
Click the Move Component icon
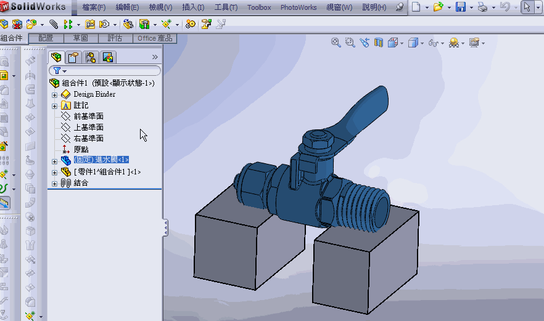[x=104, y=24]
